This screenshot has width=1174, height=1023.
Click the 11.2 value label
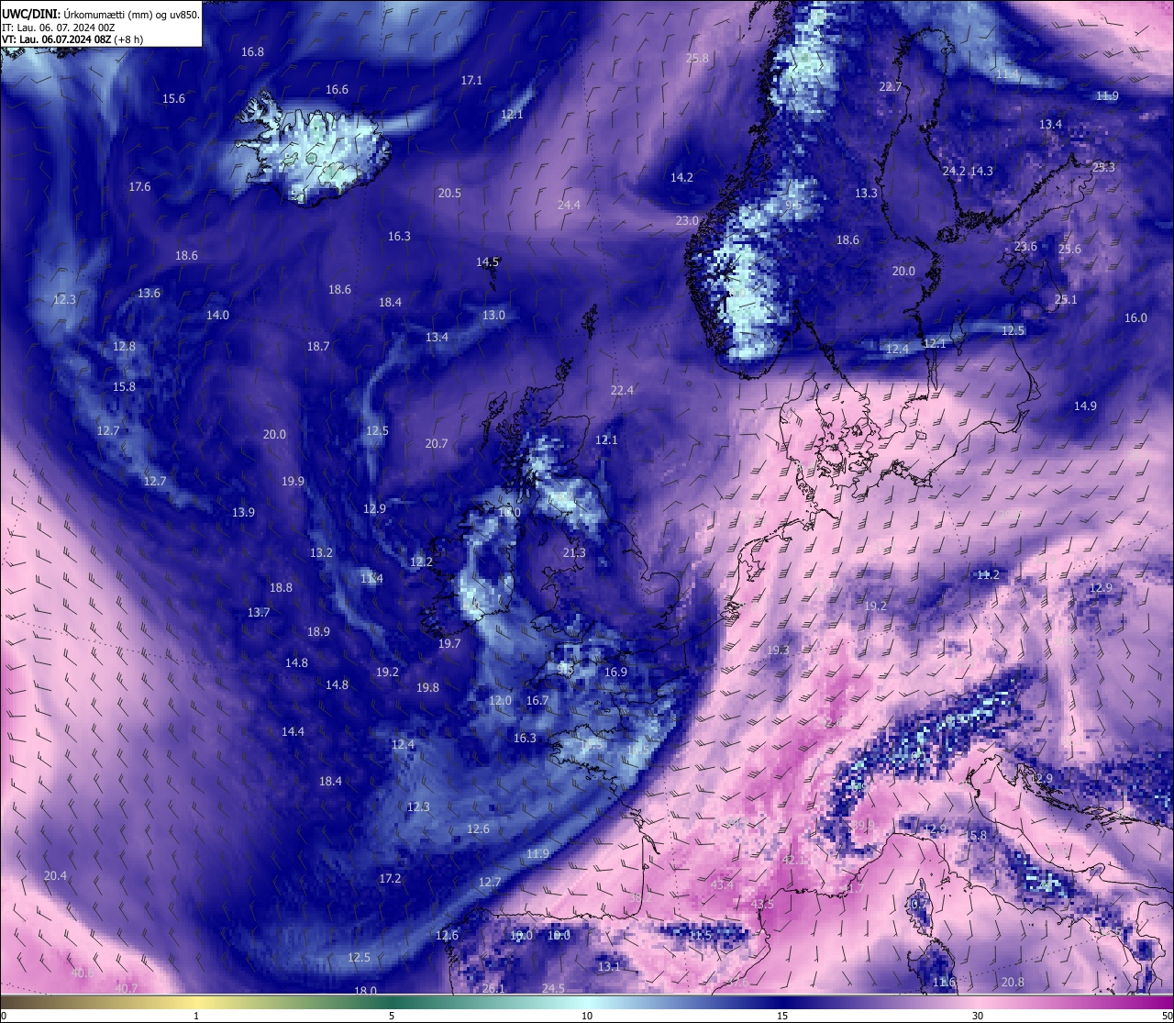pyautogui.click(x=988, y=575)
